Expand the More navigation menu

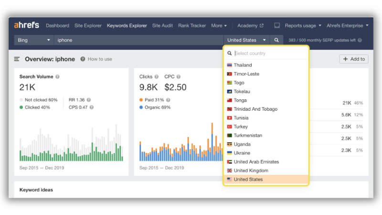pyautogui.click(x=219, y=26)
